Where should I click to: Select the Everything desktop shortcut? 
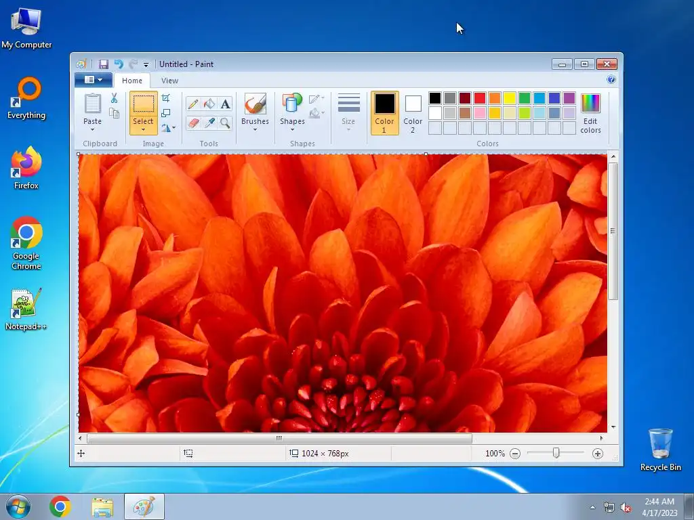click(26, 98)
